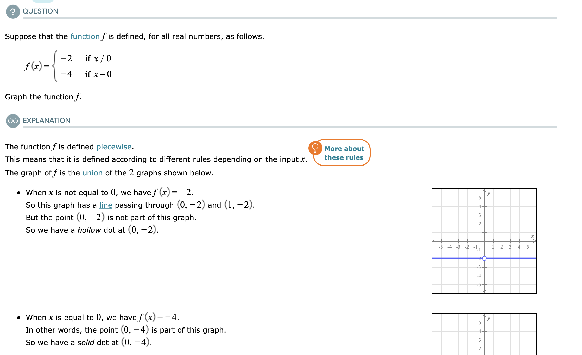Follow the "union" hyperlink

point(92,173)
